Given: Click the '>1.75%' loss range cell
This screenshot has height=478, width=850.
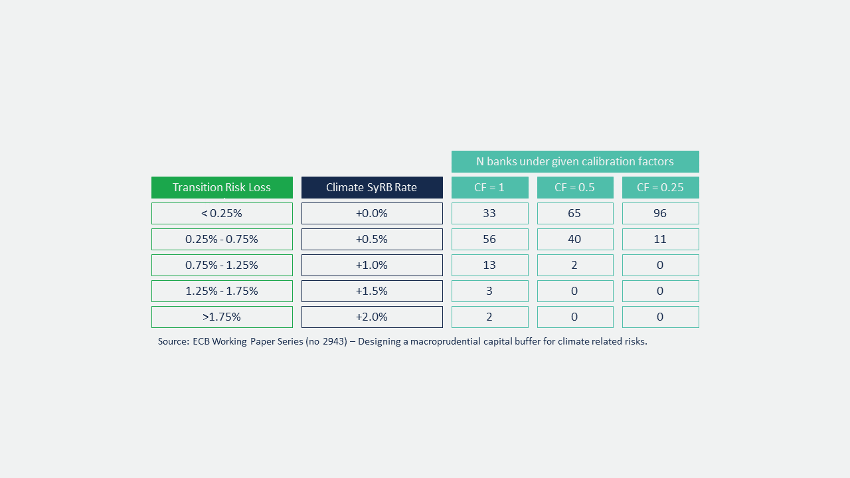Looking at the screenshot, I should (x=222, y=317).
